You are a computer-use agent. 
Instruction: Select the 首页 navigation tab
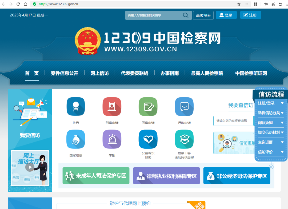point(32,73)
